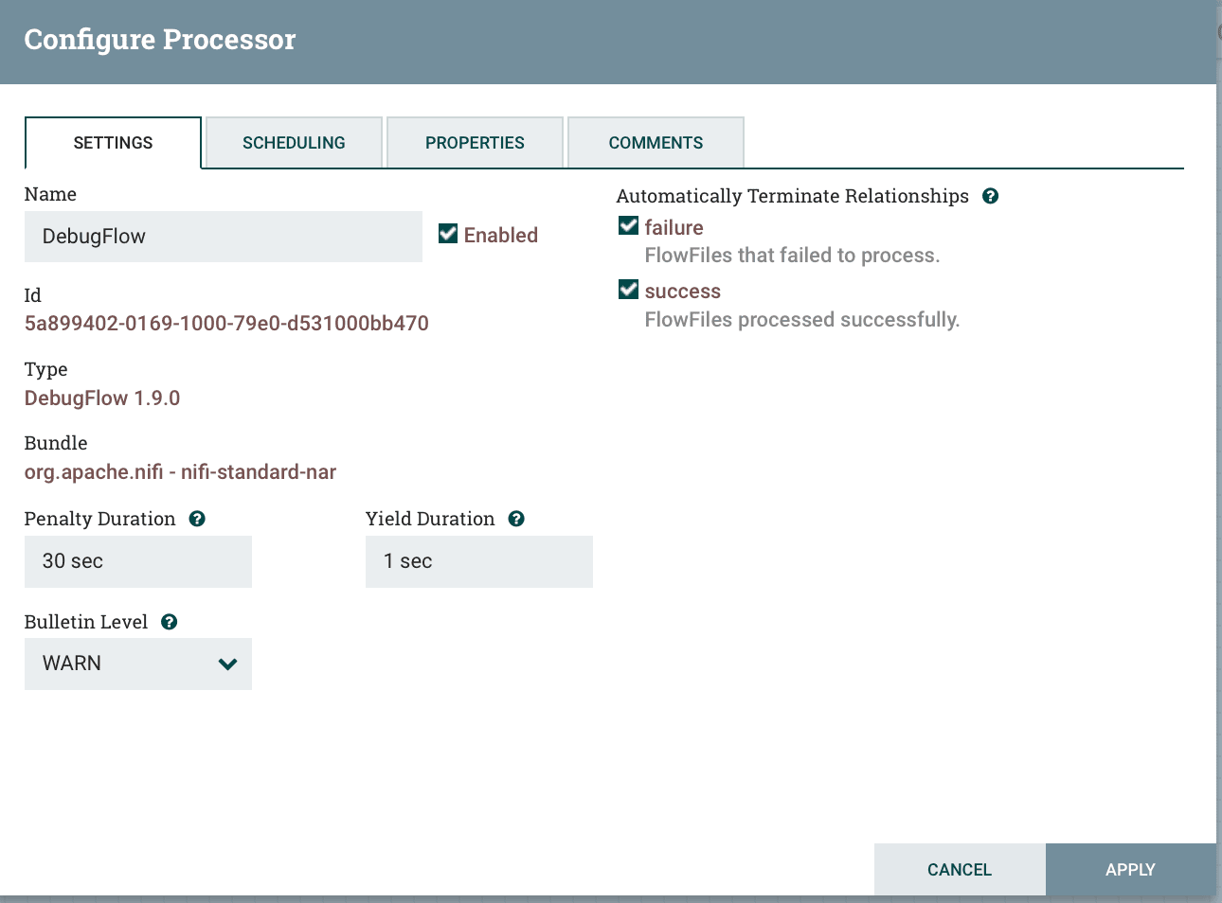1222x903 pixels.
Task: Click the Yield Duration 1 sec field
Action: (x=479, y=561)
